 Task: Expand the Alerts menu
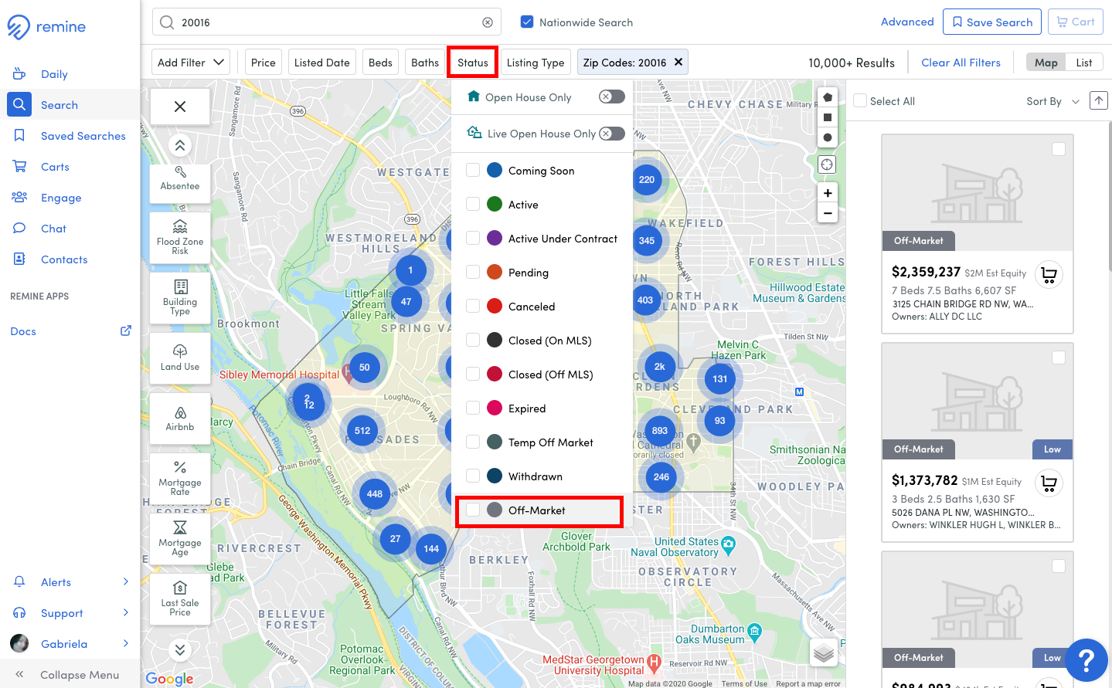point(70,581)
